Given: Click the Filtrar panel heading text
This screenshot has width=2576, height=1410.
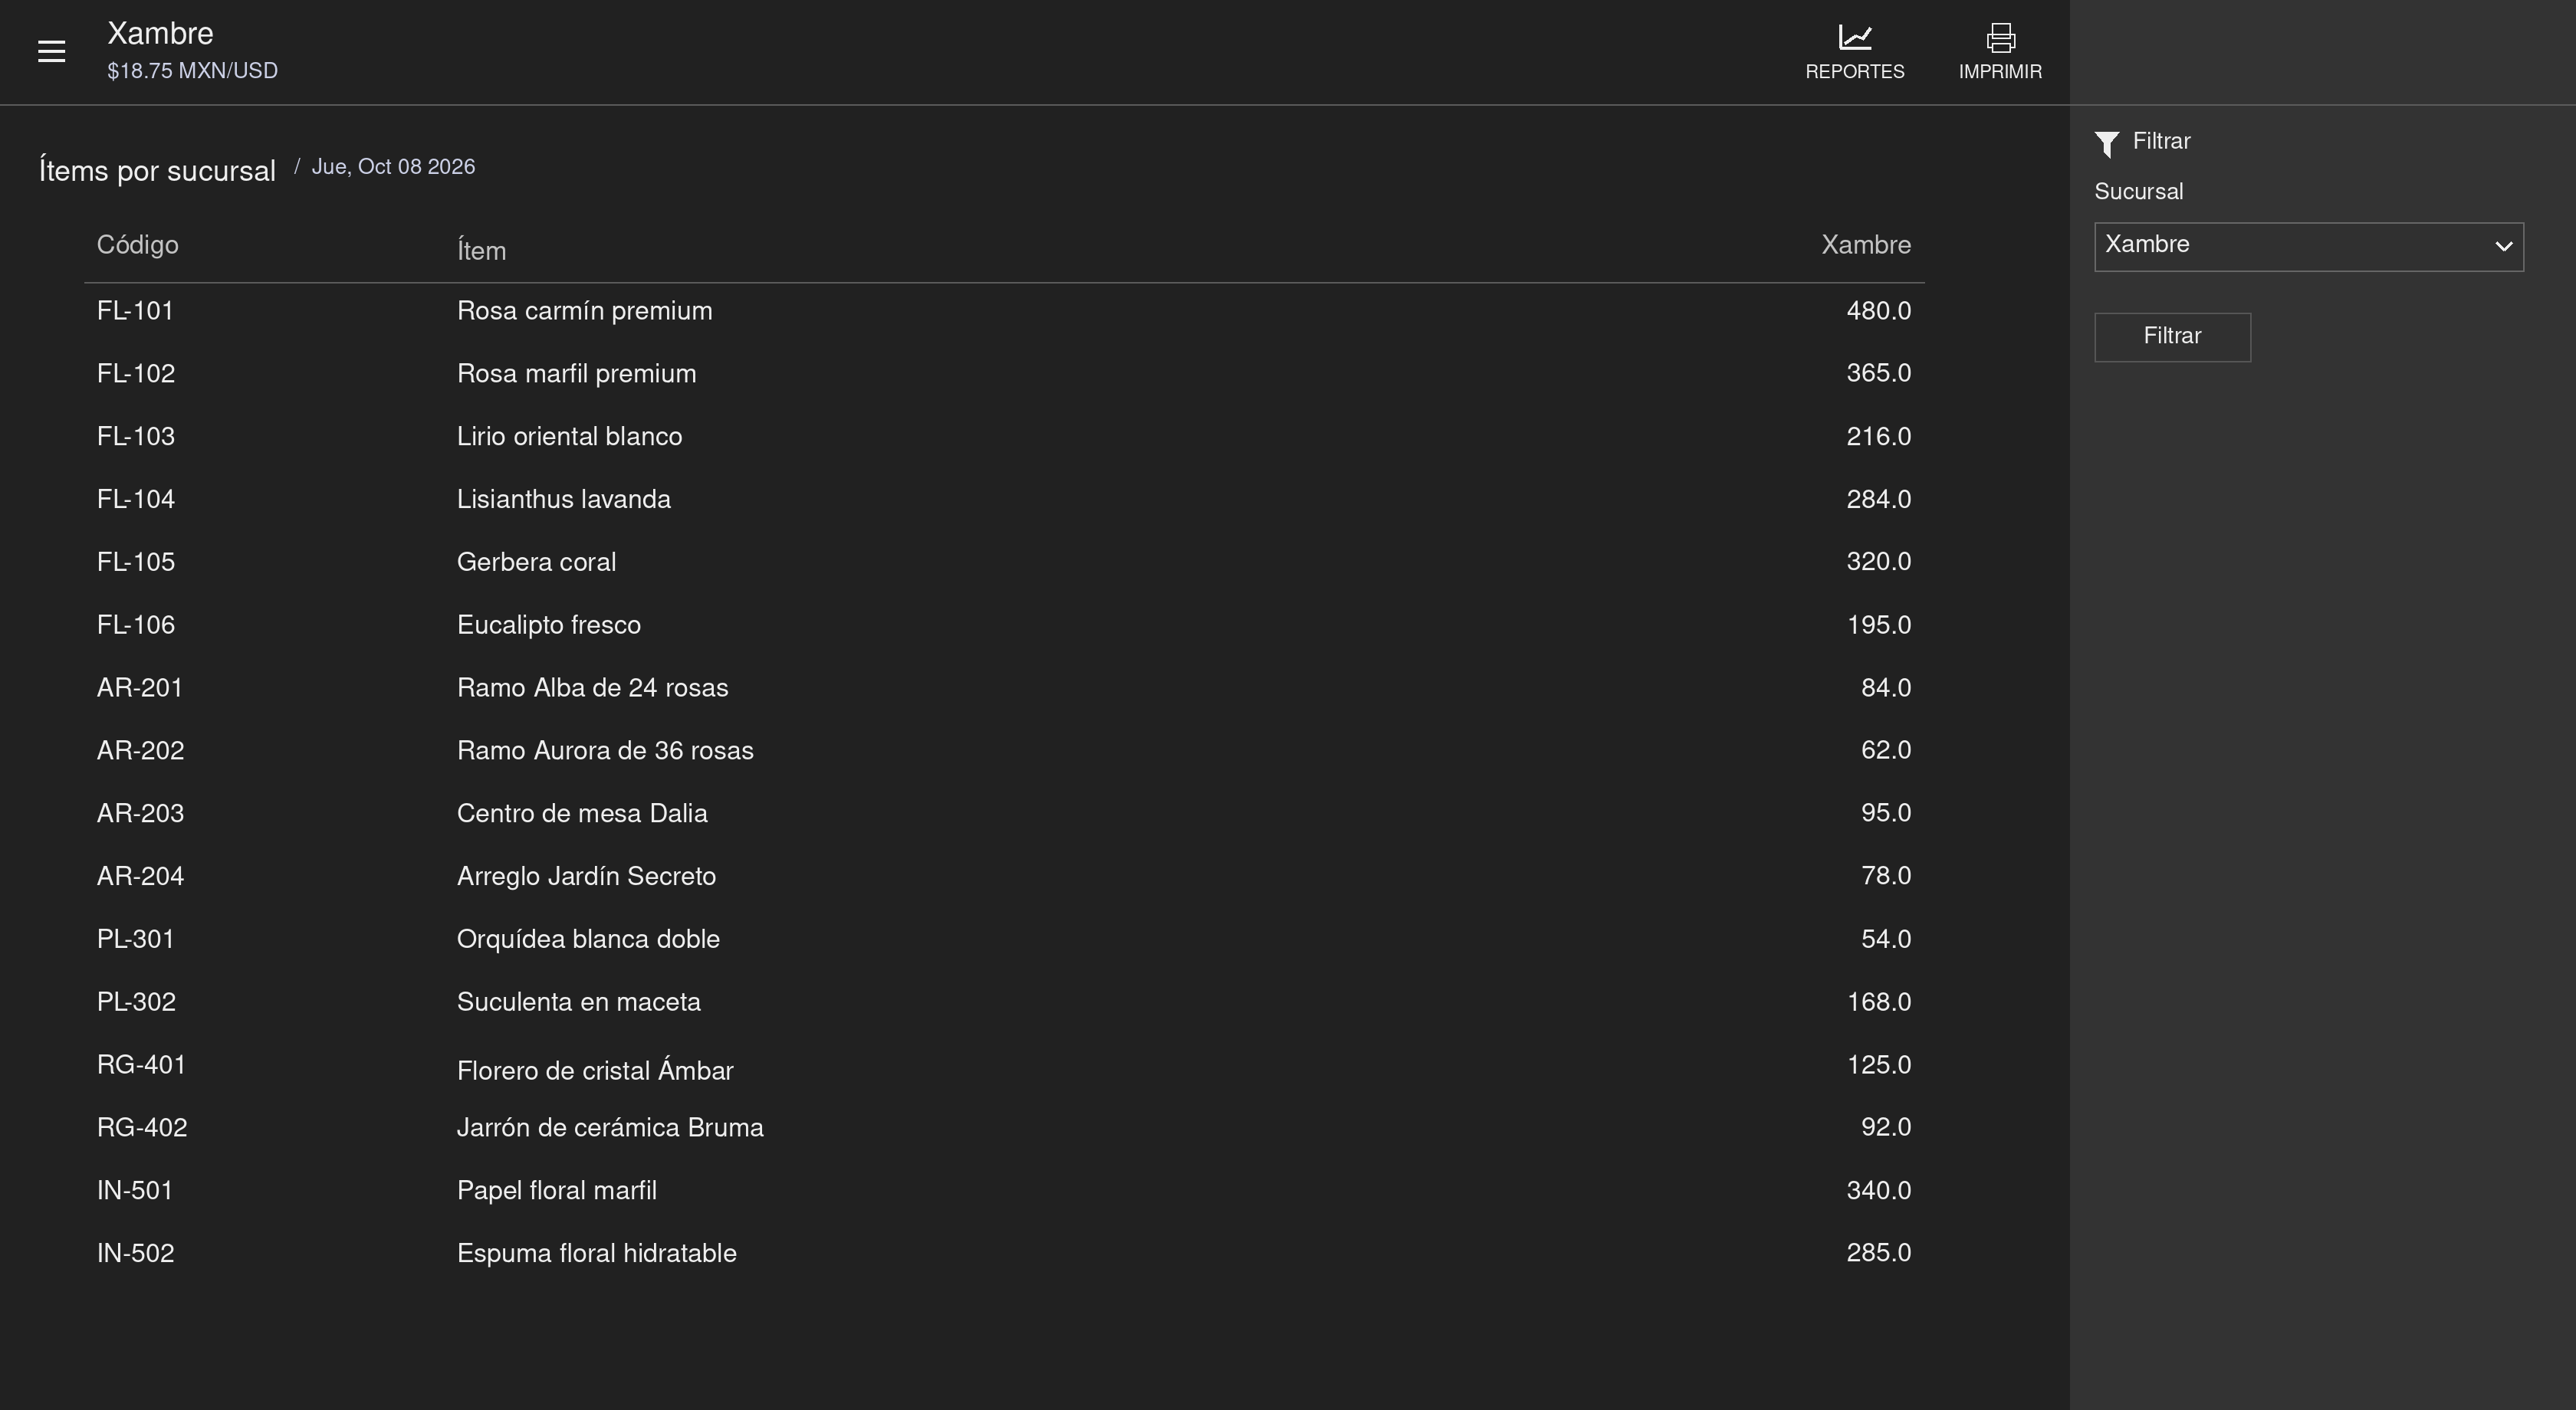Looking at the screenshot, I should click(x=2161, y=141).
